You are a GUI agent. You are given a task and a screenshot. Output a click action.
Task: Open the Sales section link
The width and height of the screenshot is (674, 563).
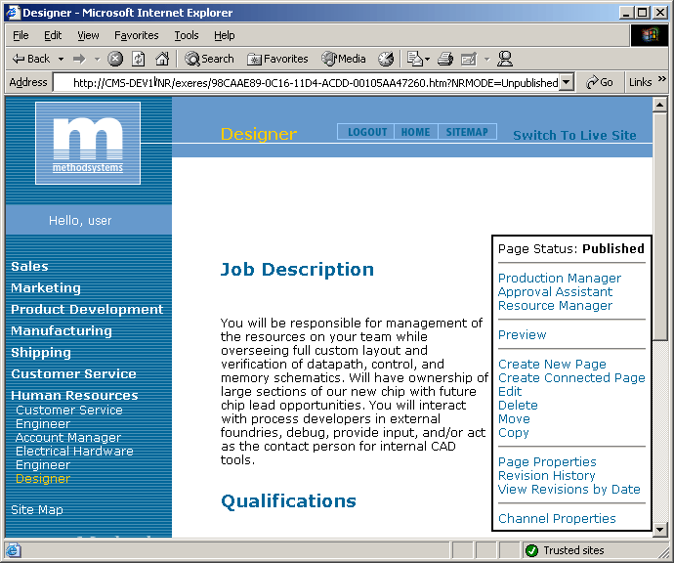pos(29,266)
